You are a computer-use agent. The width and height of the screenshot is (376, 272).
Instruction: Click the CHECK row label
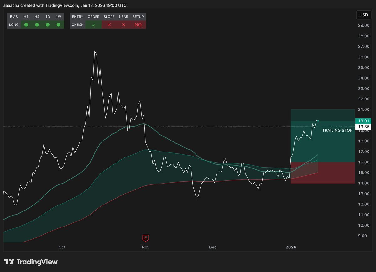tap(78, 24)
